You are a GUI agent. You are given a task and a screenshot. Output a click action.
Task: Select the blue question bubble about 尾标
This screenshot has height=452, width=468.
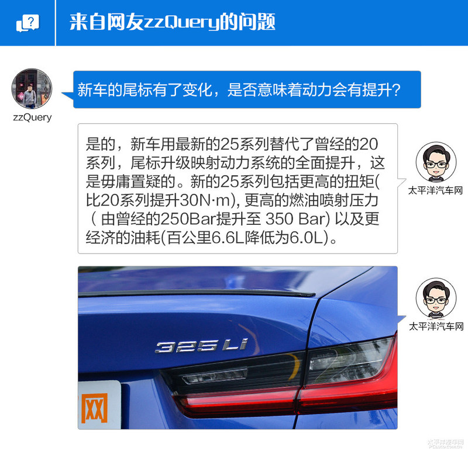pyautogui.click(x=247, y=89)
